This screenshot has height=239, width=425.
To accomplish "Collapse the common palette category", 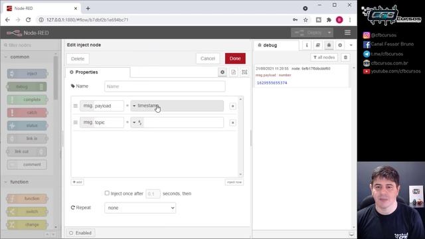I will [x=31, y=57].
